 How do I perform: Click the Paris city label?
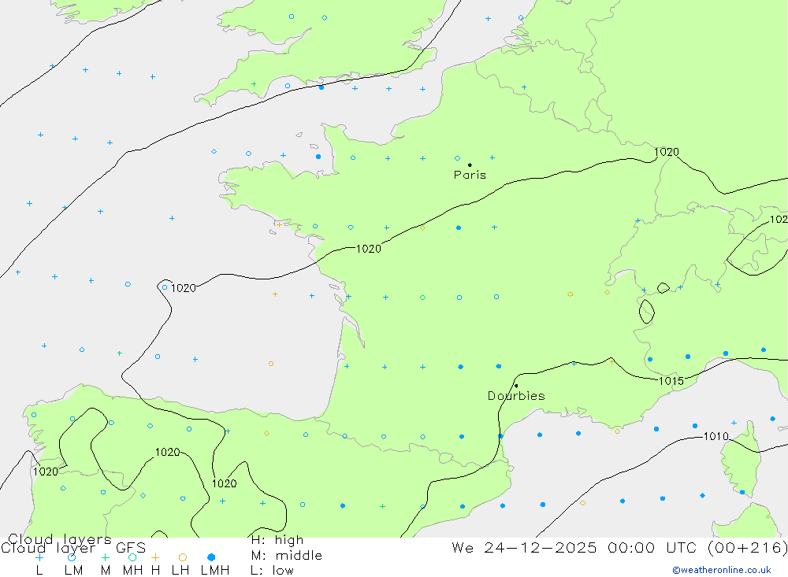pyautogui.click(x=470, y=175)
